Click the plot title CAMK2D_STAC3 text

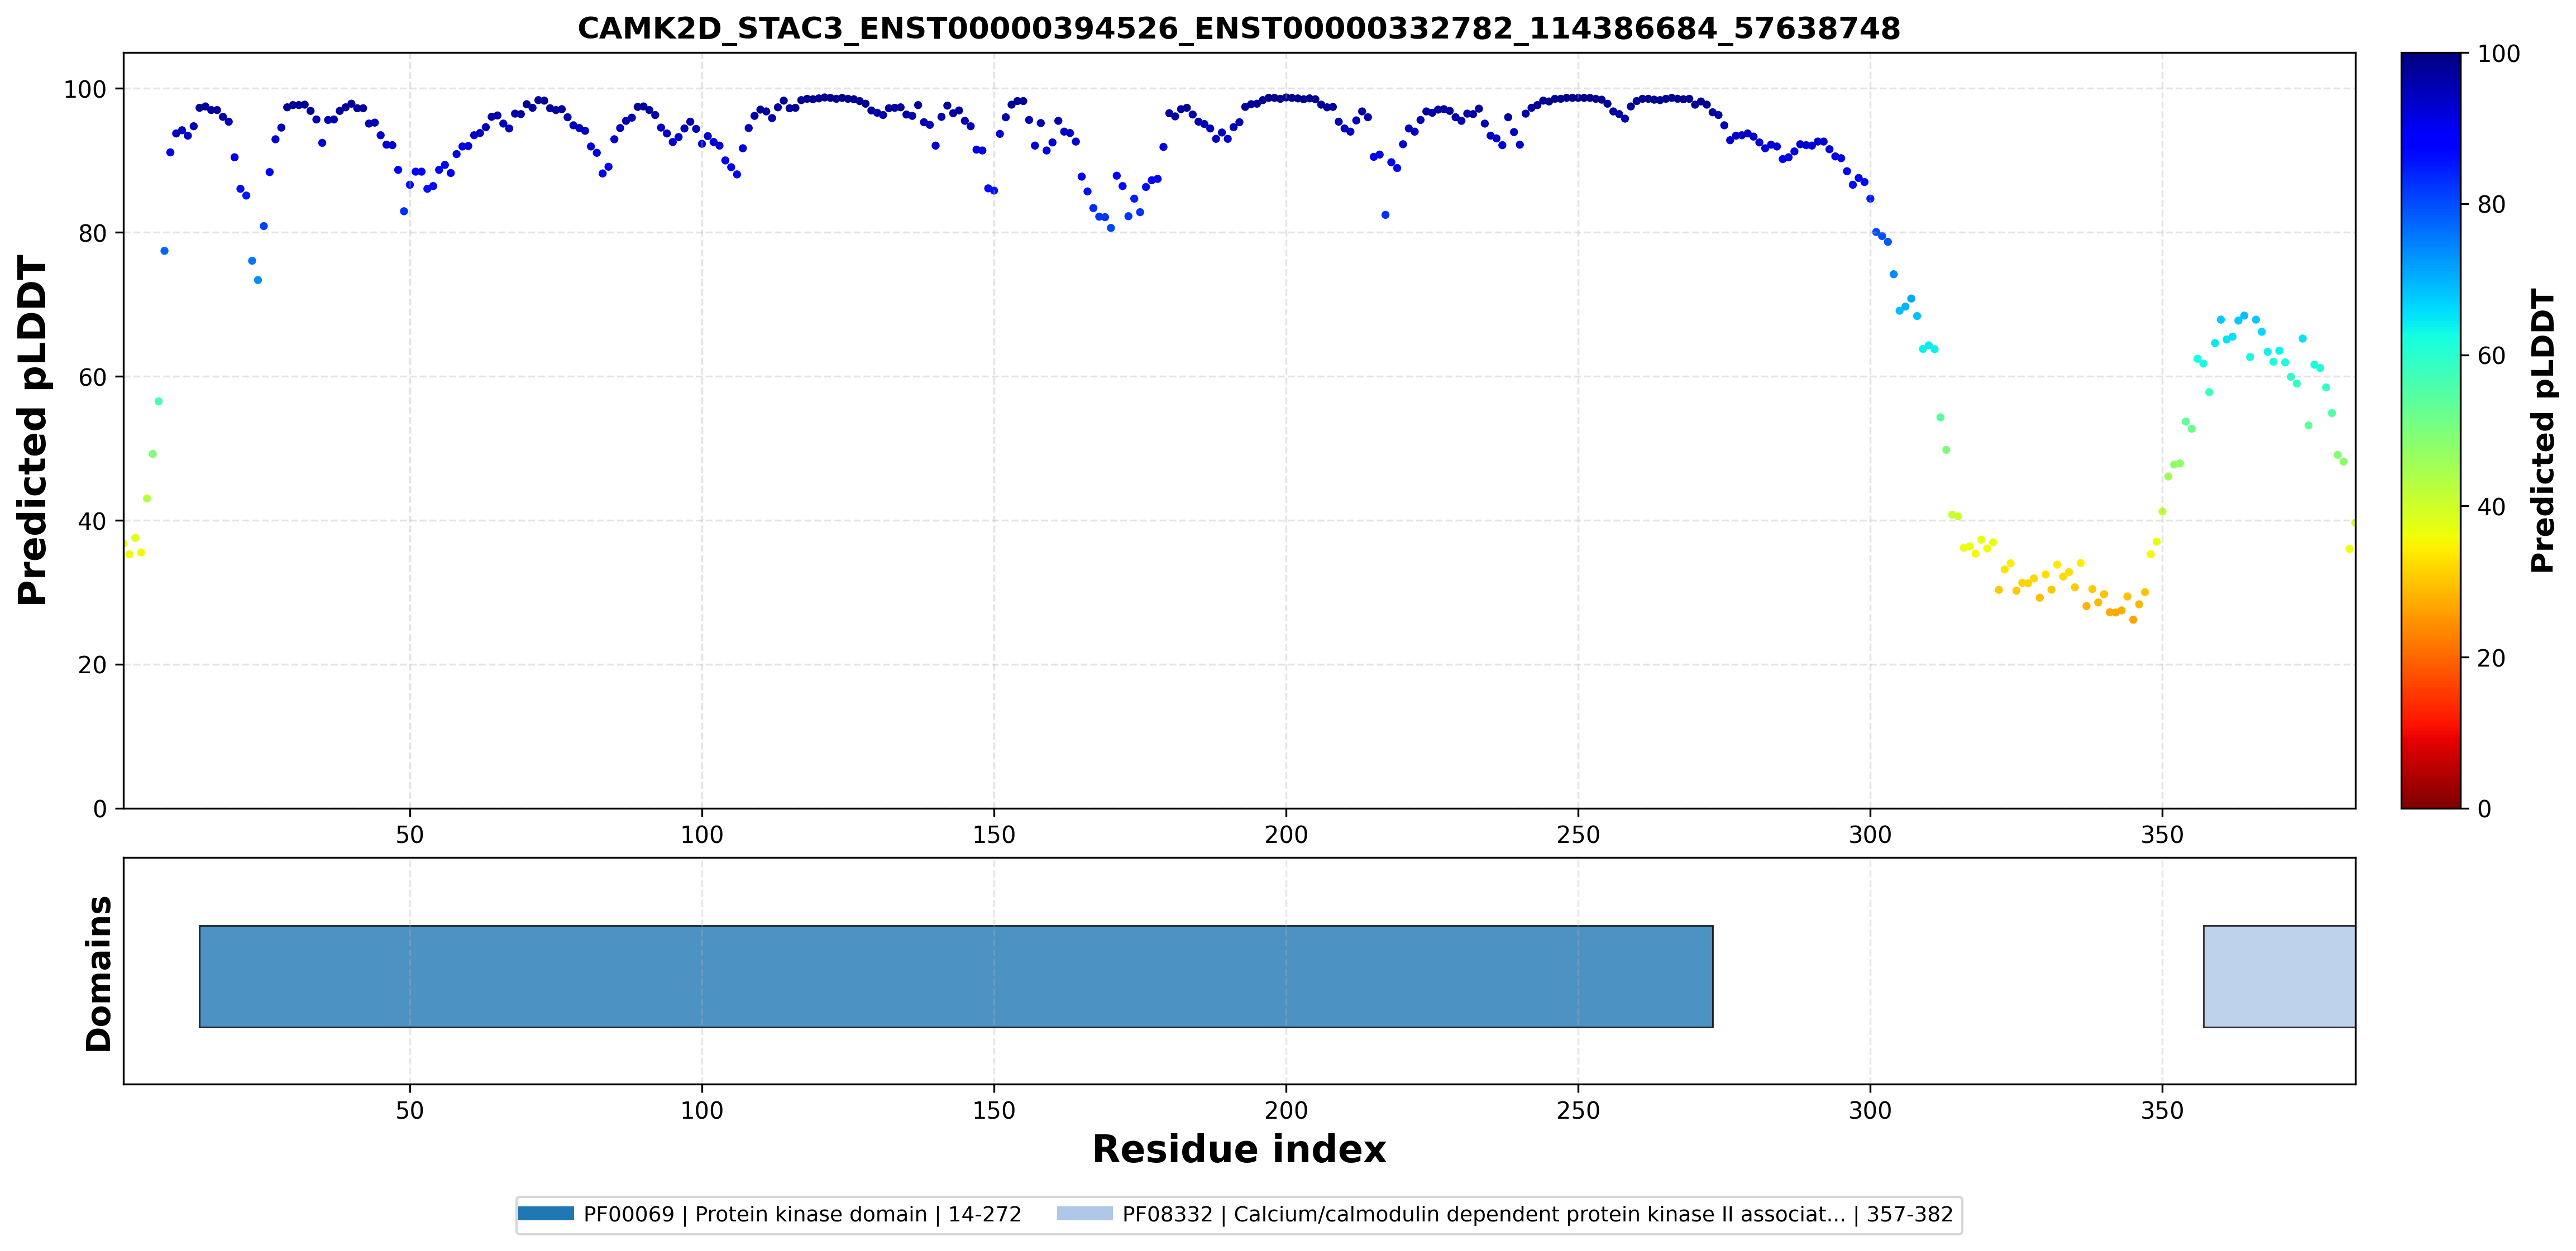point(1238,28)
